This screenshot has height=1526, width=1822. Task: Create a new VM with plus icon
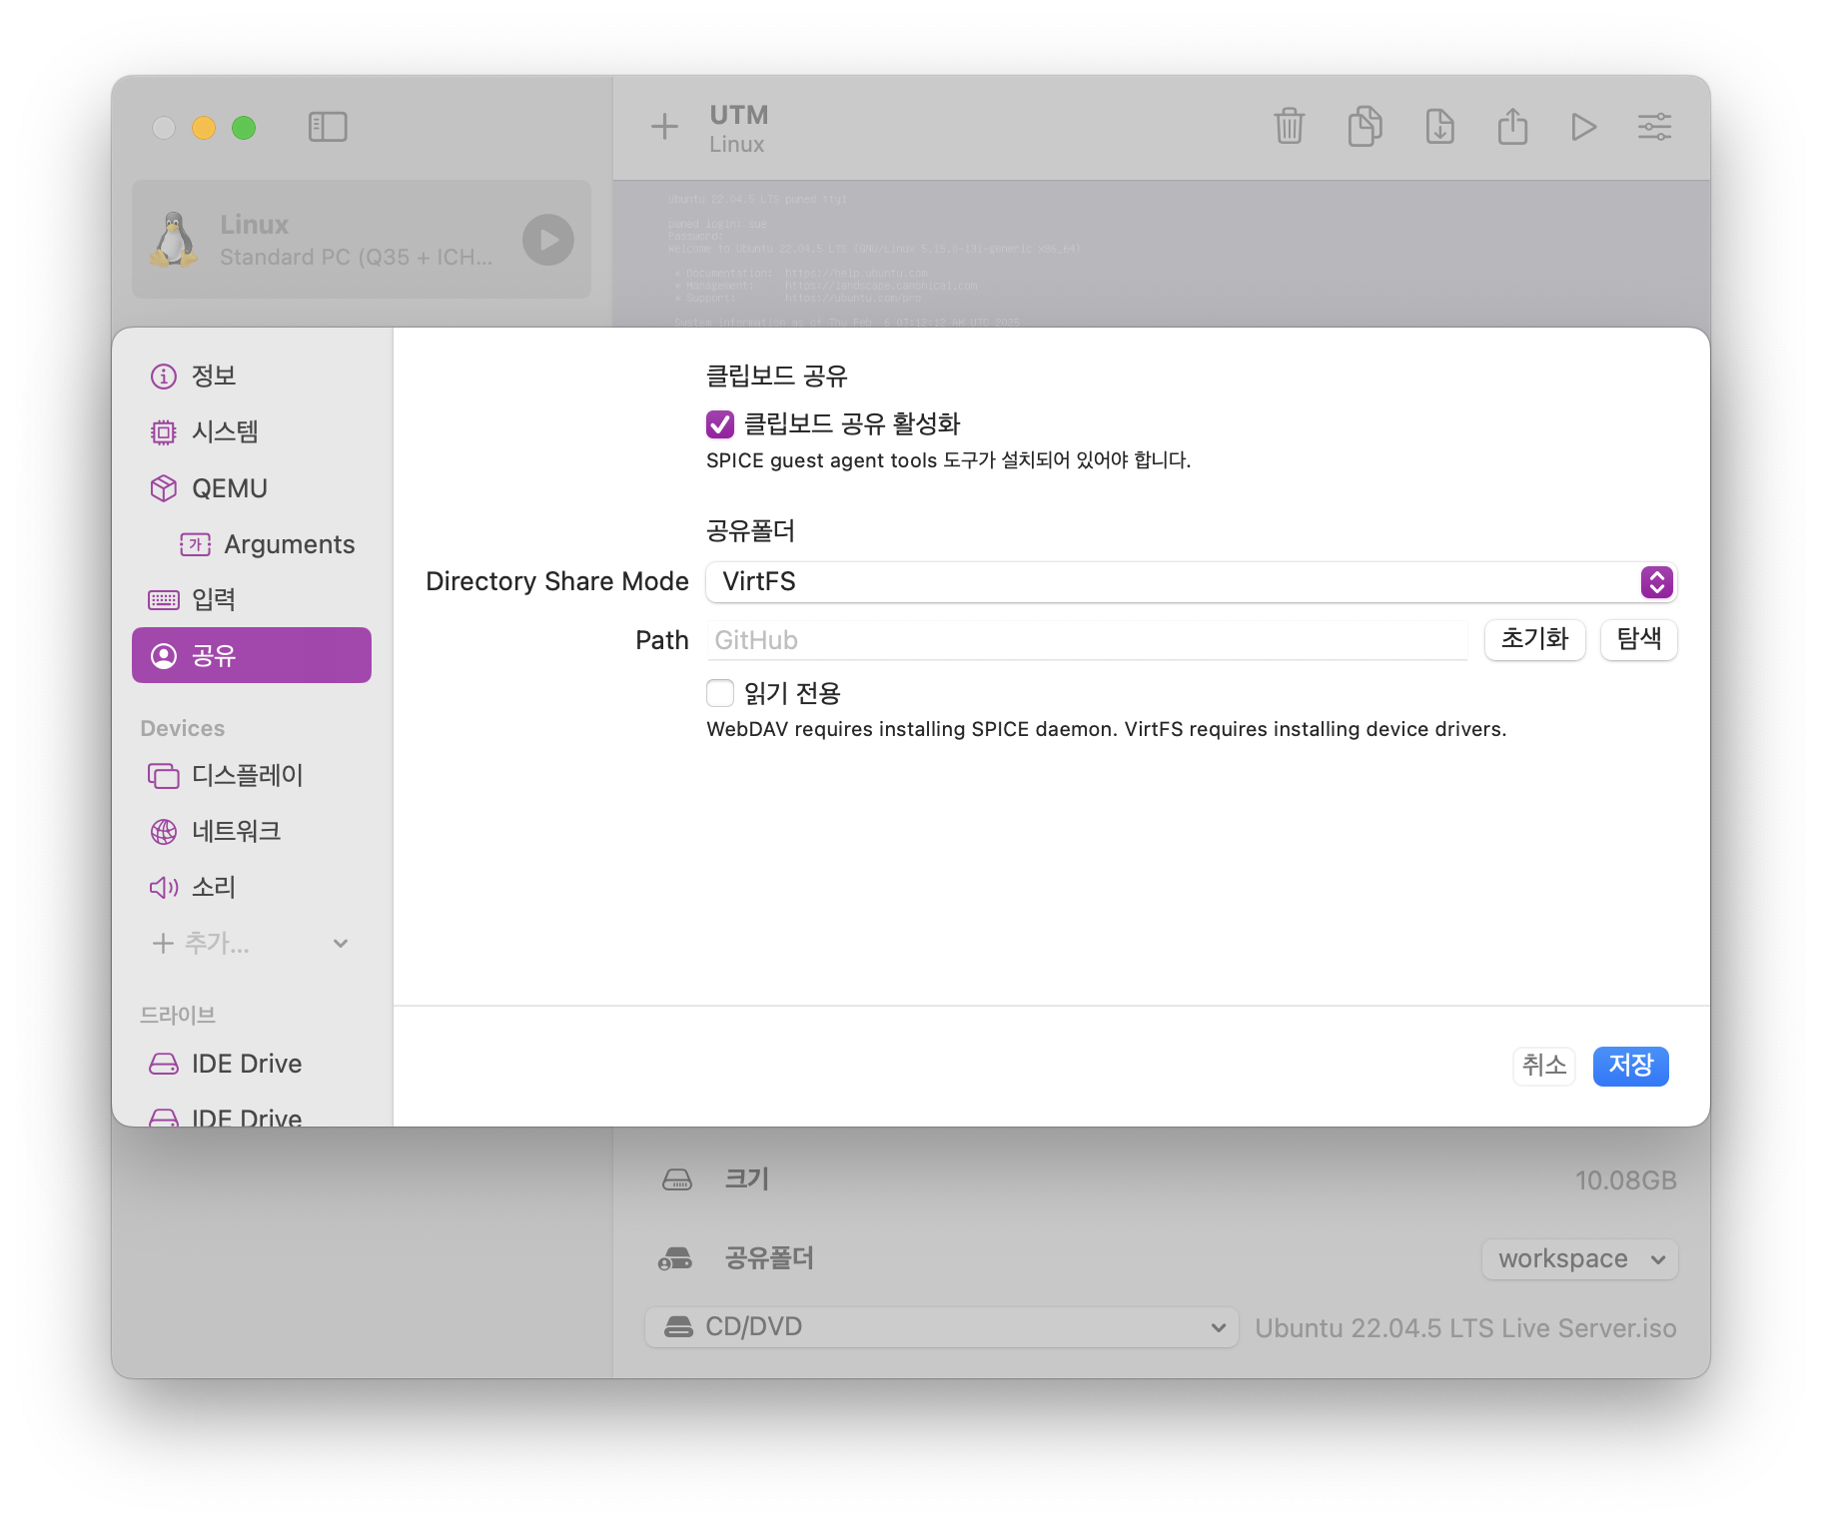coord(664,127)
